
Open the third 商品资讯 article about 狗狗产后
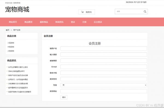coord(18,75)
